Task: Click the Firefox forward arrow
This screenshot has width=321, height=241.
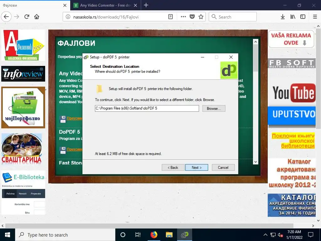Action: (x=17, y=17)
